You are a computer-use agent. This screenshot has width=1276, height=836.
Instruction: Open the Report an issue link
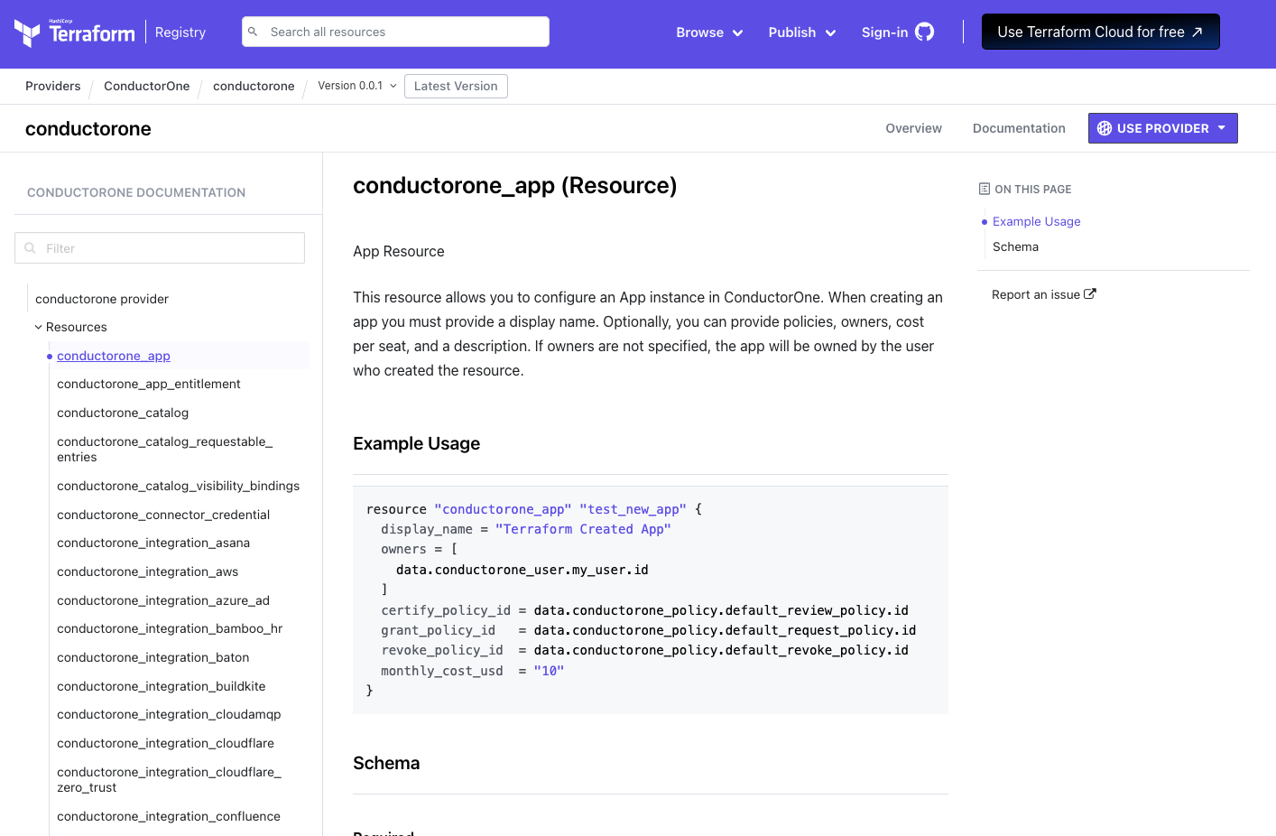1036,293
